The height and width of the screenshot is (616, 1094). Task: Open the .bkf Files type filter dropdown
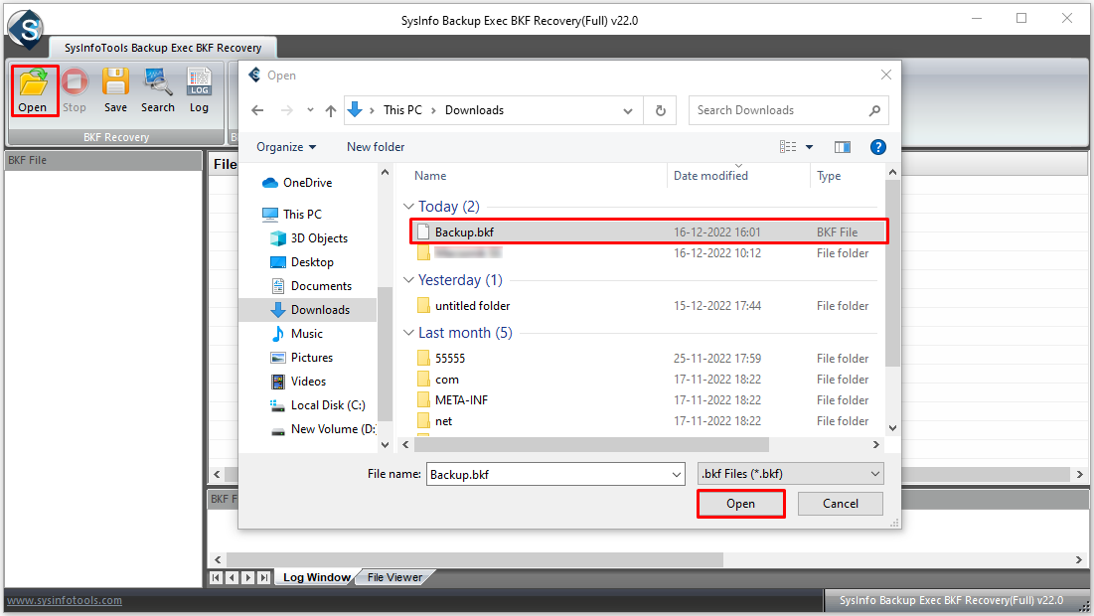791,474
